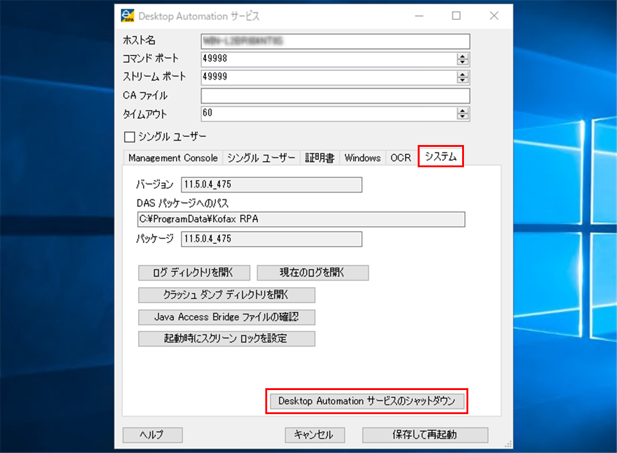This screenshot has width=617, height=453.
Task: Shut down the Desktop Automation service
Action: [x=367, y=401]
